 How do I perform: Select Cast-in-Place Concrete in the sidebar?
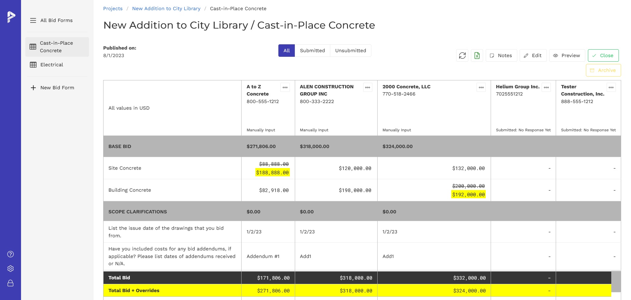point(57,47)
